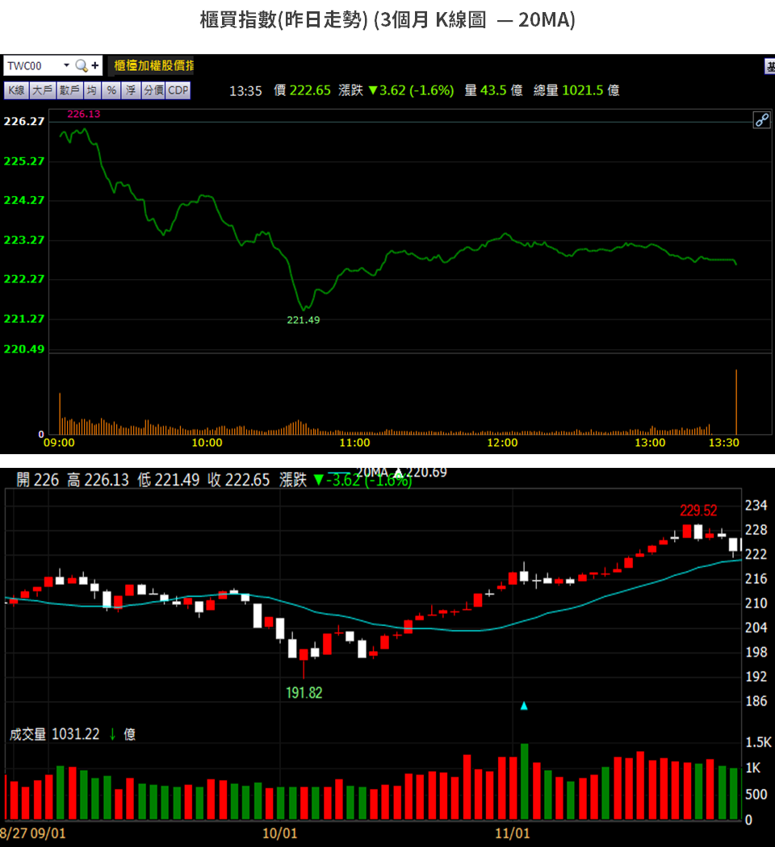Click the 1.5K volume scale label
775x847 pixels.
758,742
